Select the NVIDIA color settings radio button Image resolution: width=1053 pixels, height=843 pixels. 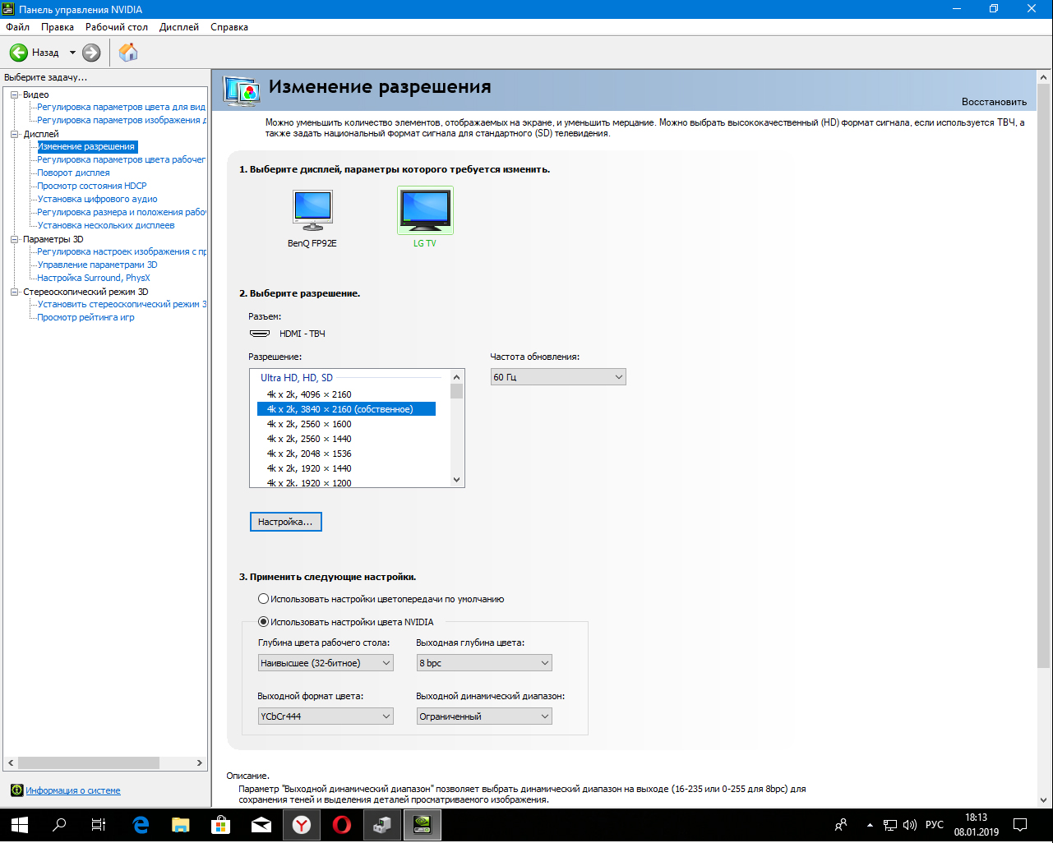pyautogui.click(x=264, y=622)
